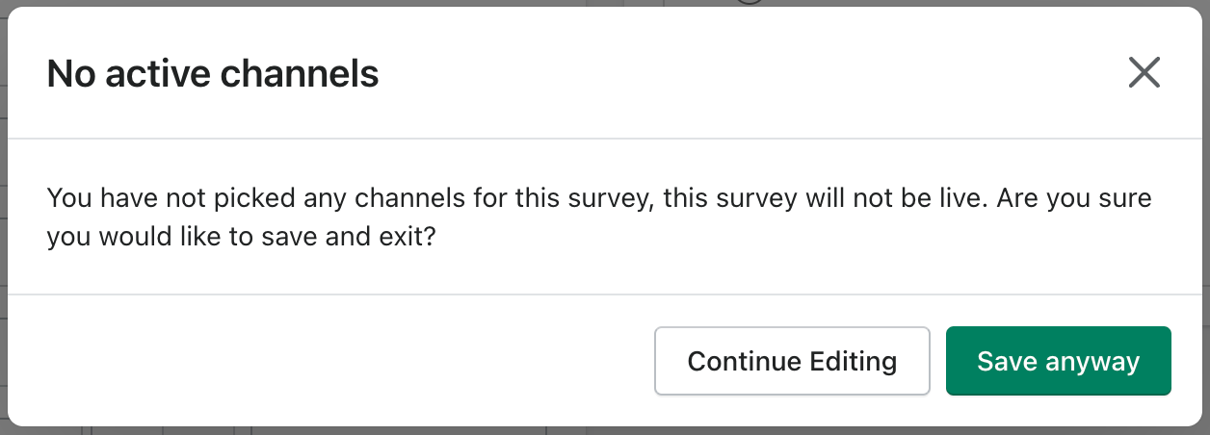
Task: Click "this survey will not be live" text
Action: point(783,199)
